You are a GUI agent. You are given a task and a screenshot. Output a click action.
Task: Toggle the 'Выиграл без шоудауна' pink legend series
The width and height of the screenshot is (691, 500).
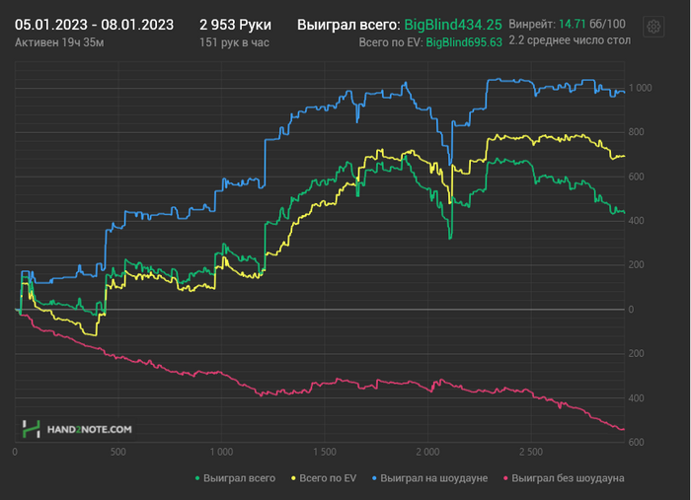pos(564,478)
